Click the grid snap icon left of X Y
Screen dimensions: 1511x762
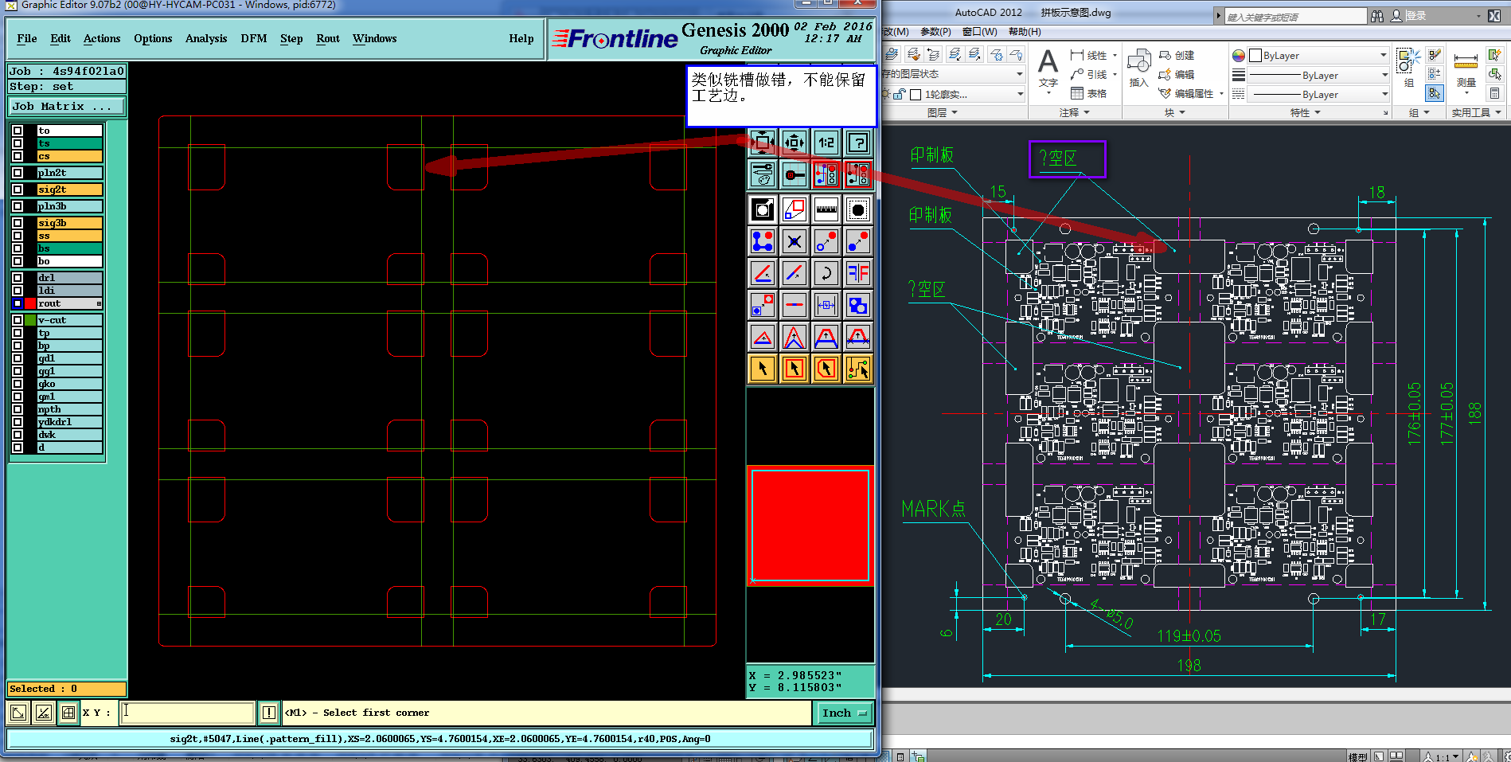68,713
